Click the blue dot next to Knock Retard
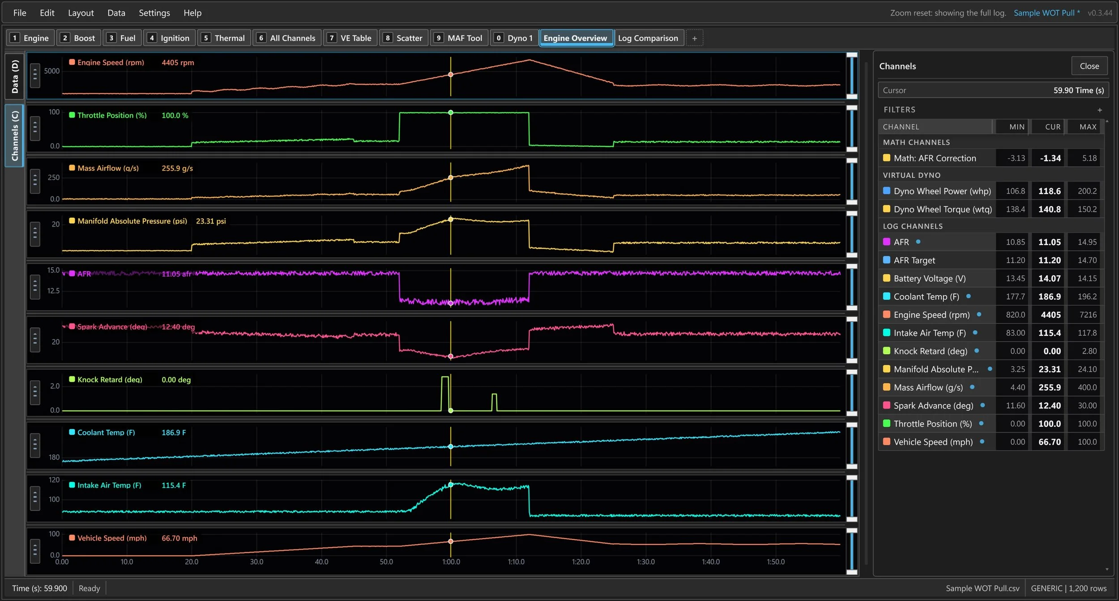This screenshot has width=1119, height=601. point(977,351)
